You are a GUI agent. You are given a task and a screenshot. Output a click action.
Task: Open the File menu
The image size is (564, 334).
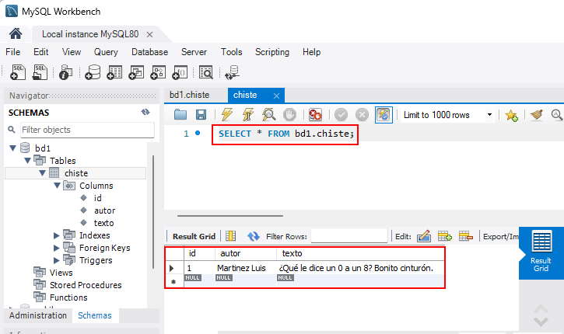coord(13,52)
